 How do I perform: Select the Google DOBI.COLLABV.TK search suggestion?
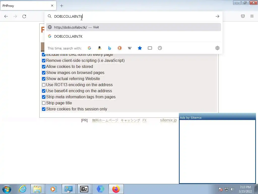pyautogui.click(x=134, y=36)
